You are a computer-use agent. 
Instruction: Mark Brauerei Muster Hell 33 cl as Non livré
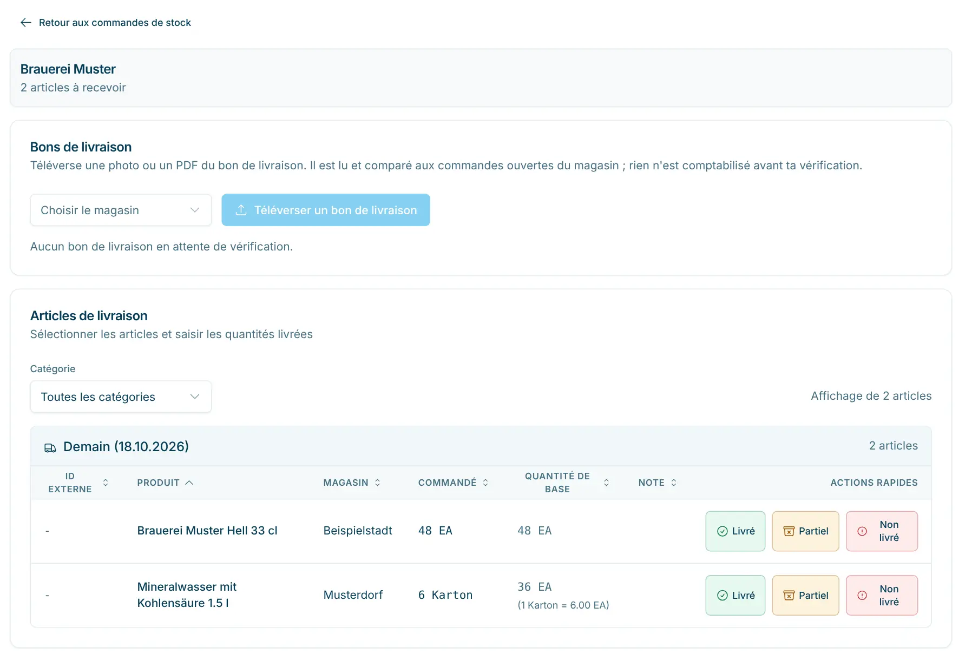[882, 531]
